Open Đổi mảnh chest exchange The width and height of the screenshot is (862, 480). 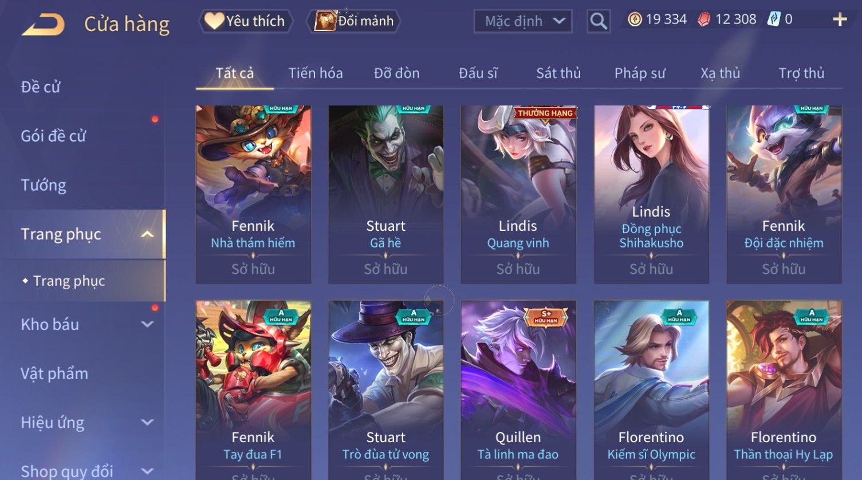point(353,21)
